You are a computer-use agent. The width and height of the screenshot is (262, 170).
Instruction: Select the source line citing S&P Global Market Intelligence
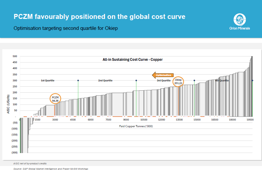pyautogui.click(x=51, y=169)
